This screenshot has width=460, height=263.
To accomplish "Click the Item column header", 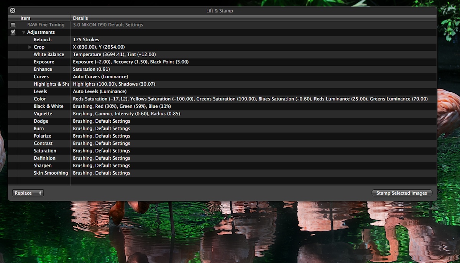I will (x=26, y=18).
